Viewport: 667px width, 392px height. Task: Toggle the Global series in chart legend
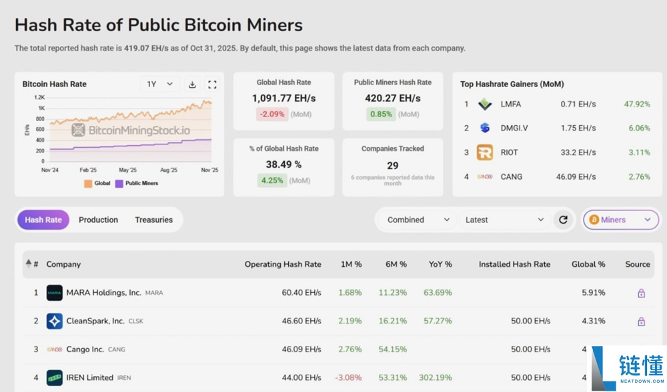point(97,183)
